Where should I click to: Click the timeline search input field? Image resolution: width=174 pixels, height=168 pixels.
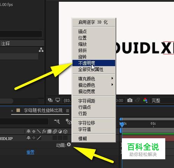pos(24,121)
